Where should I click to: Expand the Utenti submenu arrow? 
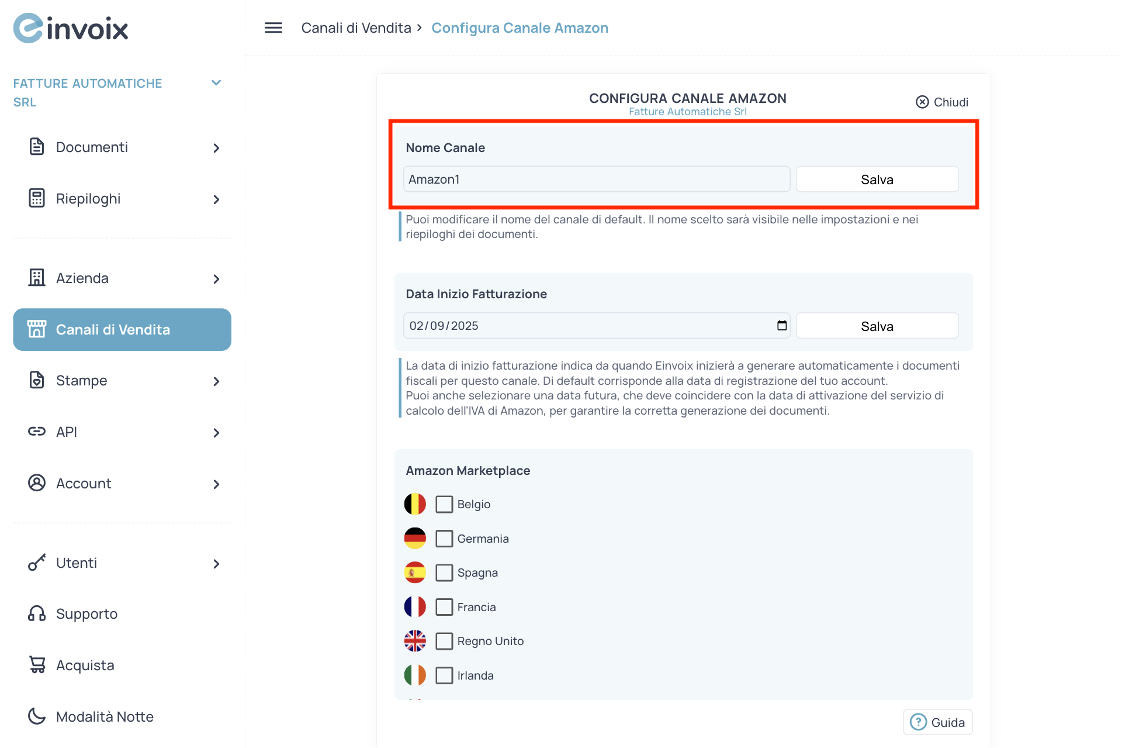(216, 563)
